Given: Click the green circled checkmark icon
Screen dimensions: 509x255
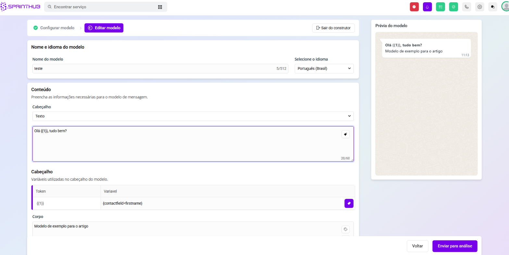Looking at the screenshot, I should [453, 7].
